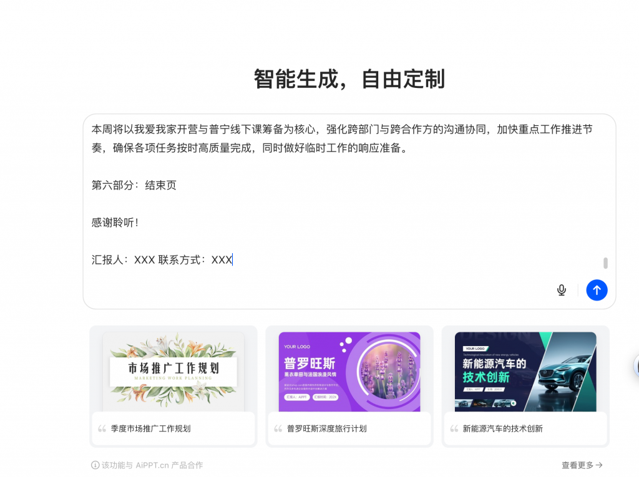Click the quote icon on the 季度市场推广工作规划 card
Viewport: 639px width, 477px height.
100,428
